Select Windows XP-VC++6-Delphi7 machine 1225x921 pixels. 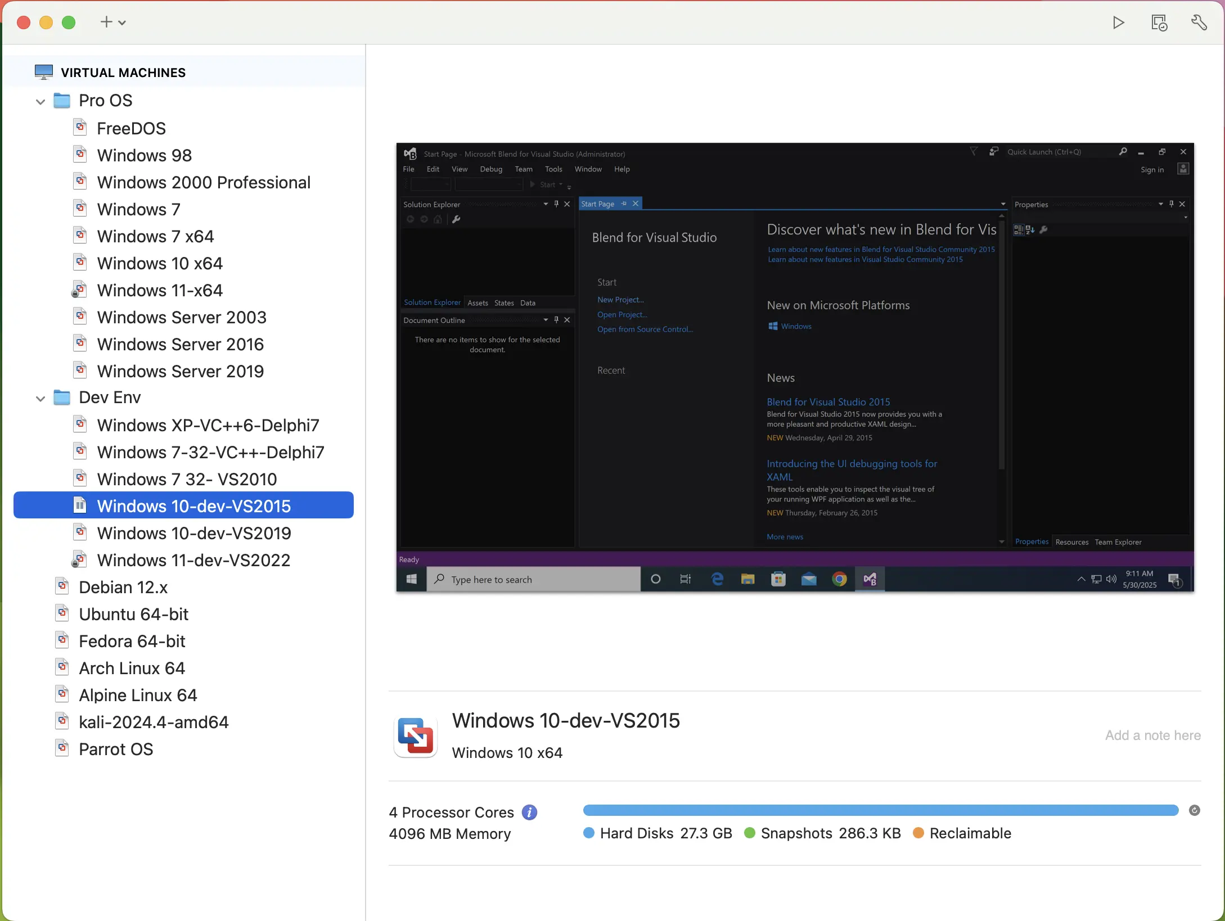click(x=183, y=425)
